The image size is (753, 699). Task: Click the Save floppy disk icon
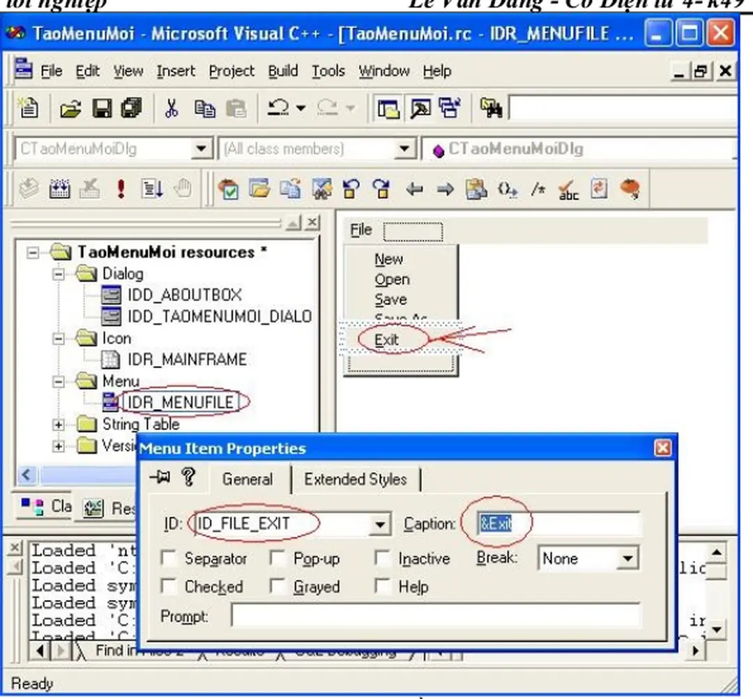click(102, 109)
